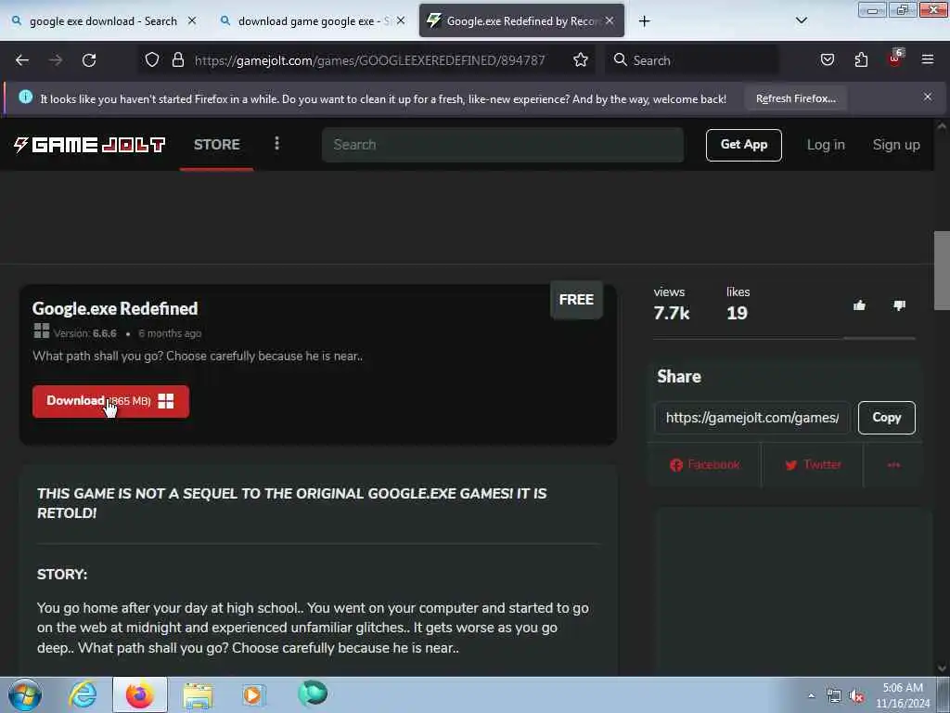Open the network tray icon

point(834,696)
